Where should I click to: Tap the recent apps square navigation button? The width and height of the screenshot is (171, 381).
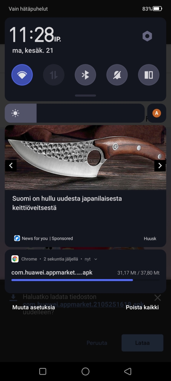tap(43, 371)
